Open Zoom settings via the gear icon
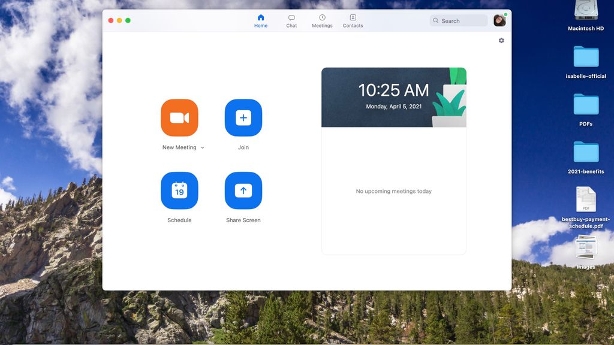This screenshot has height=345, width=614. pos(501,40)
